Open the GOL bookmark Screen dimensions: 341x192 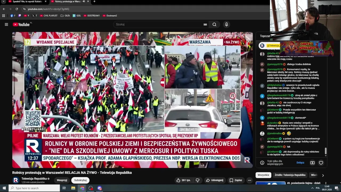[x=77, y=16]
